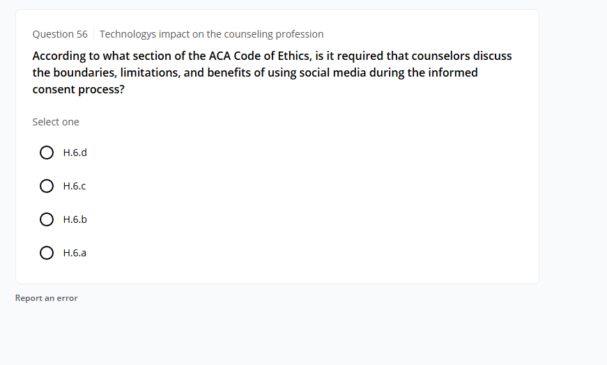Choose the H.6.c radio option
Screen dimensions: 607x365
(x=47, y=186)
